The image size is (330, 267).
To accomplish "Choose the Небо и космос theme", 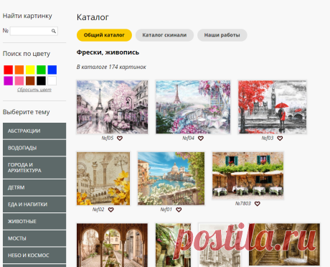I will 34,256.
